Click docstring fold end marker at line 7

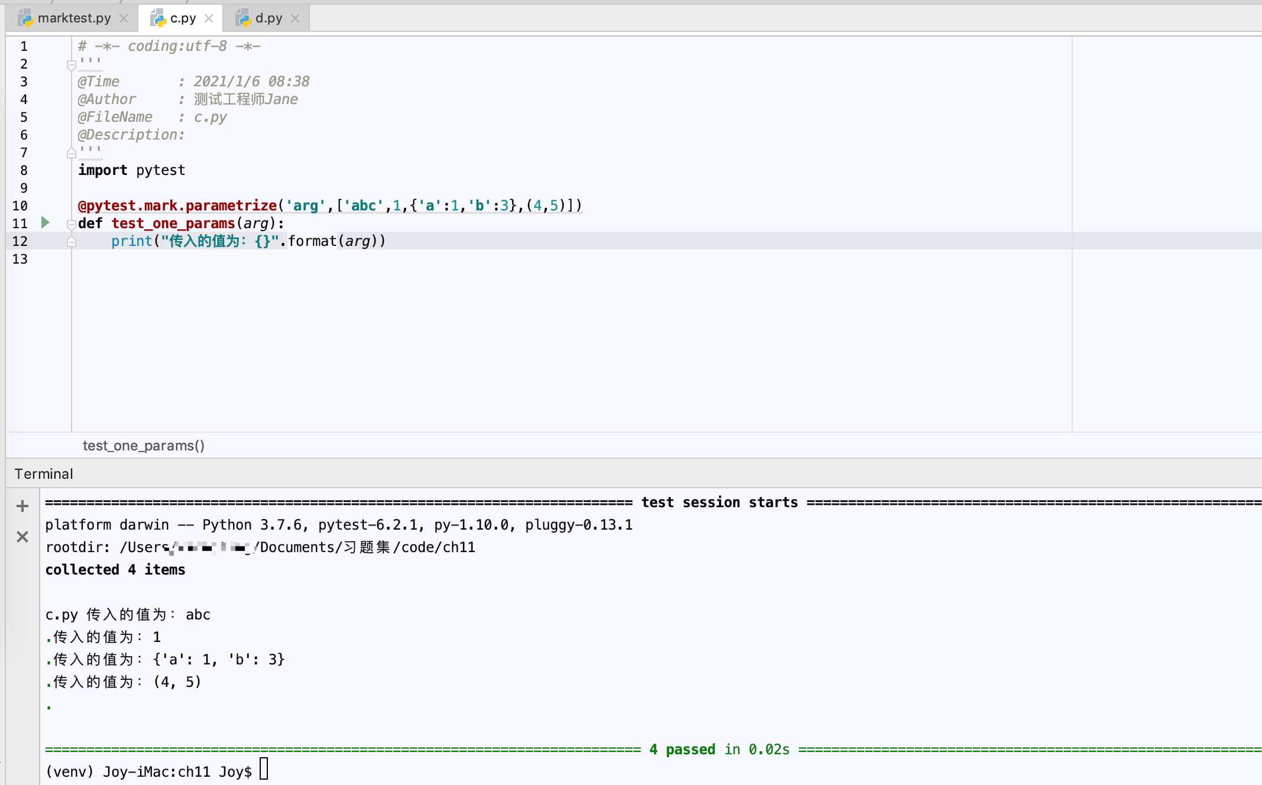tap(71, 153)
